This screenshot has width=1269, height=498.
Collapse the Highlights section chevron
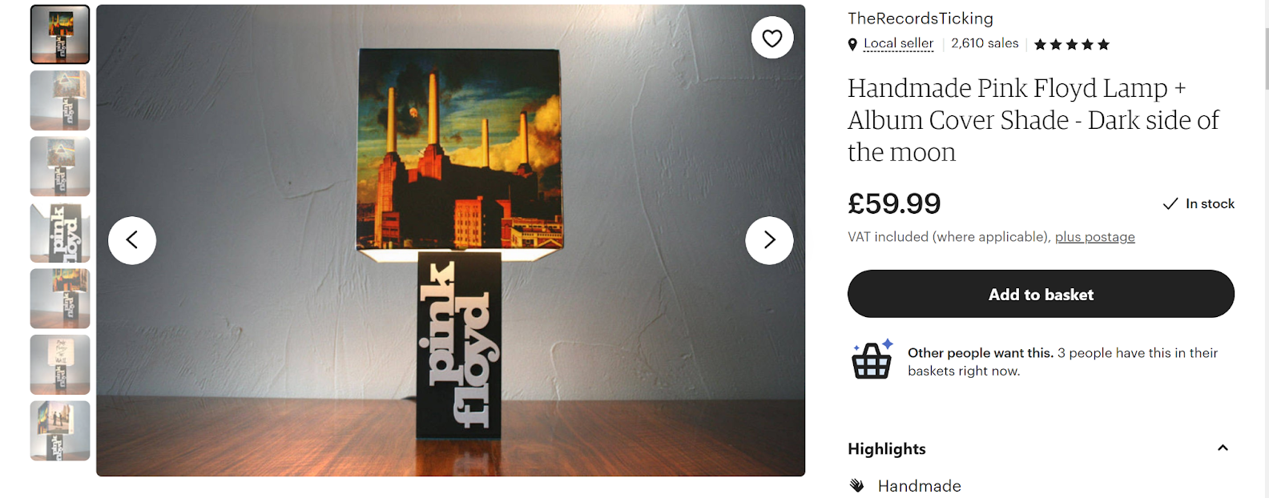1223,448
